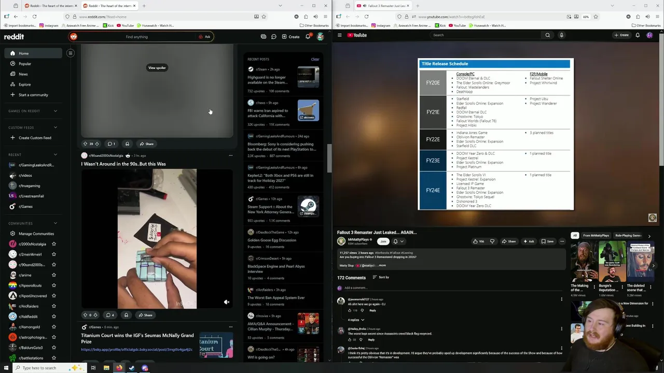664x373 pixels.
Task: Downvote the spoiler post with 39 votes
Action: [x=97, y=144]
